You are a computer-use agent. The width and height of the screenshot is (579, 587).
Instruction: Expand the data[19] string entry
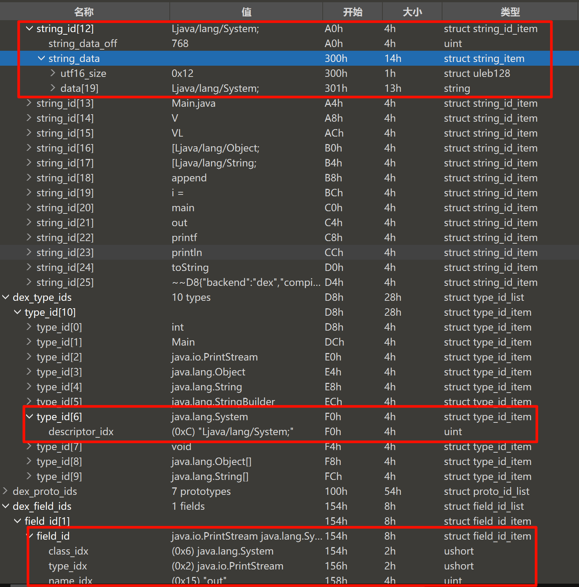(x=53, y=88)
